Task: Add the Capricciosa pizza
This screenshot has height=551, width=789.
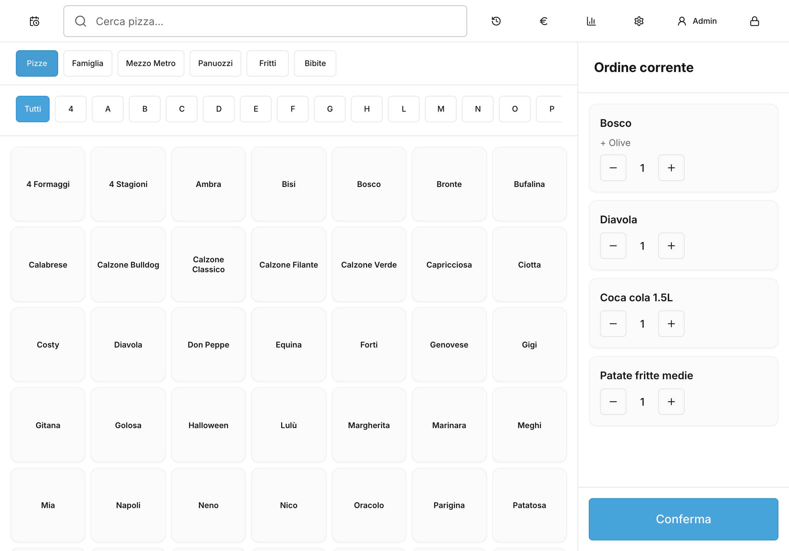Action: click(449, 265)
